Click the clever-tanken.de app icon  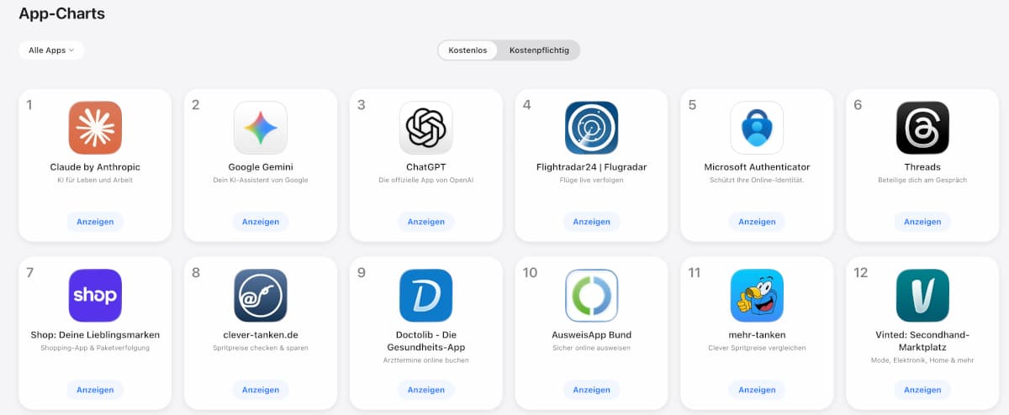(x=261, y=296)
